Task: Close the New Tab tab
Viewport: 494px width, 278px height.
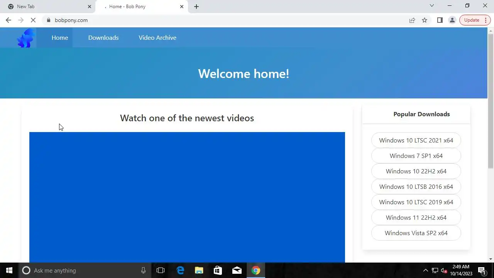Action: click(90, 7)
